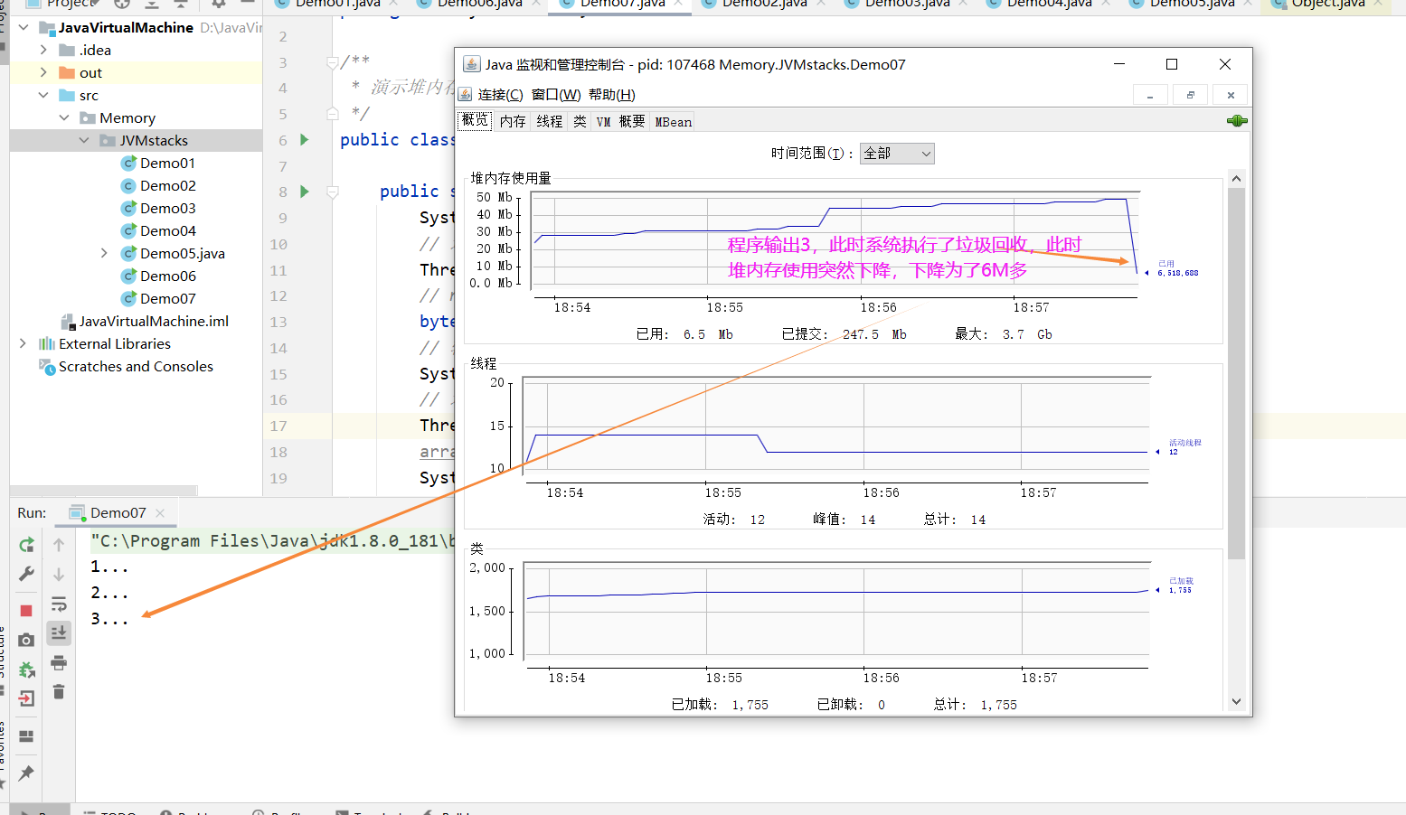
Task: Click the restore layout icon in Run panel
Action: coord(26,735)
